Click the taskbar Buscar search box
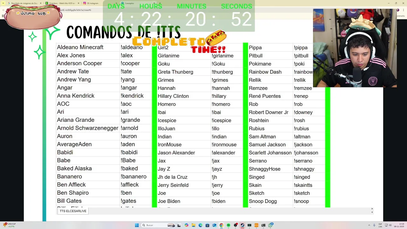 159,225
